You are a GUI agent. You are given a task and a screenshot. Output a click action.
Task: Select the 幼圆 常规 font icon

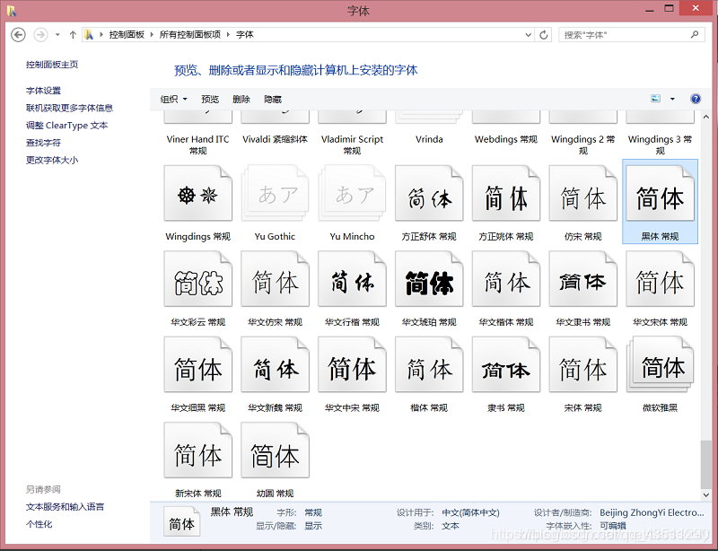tap(275, 450)
